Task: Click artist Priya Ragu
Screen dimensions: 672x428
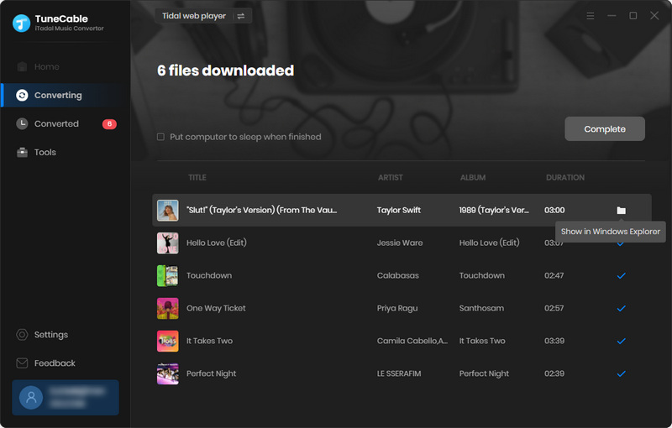Action: pos(397,308)
